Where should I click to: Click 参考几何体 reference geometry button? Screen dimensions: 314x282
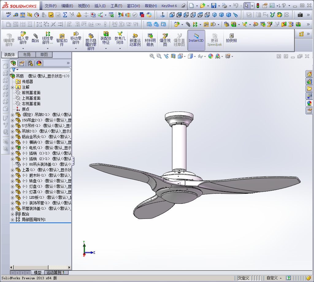pos(120,38)
